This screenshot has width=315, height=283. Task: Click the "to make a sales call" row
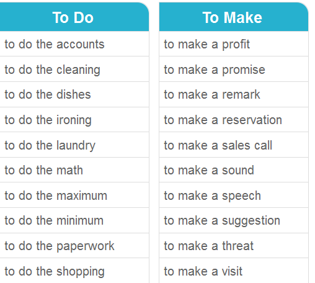[x=234, y=145]
